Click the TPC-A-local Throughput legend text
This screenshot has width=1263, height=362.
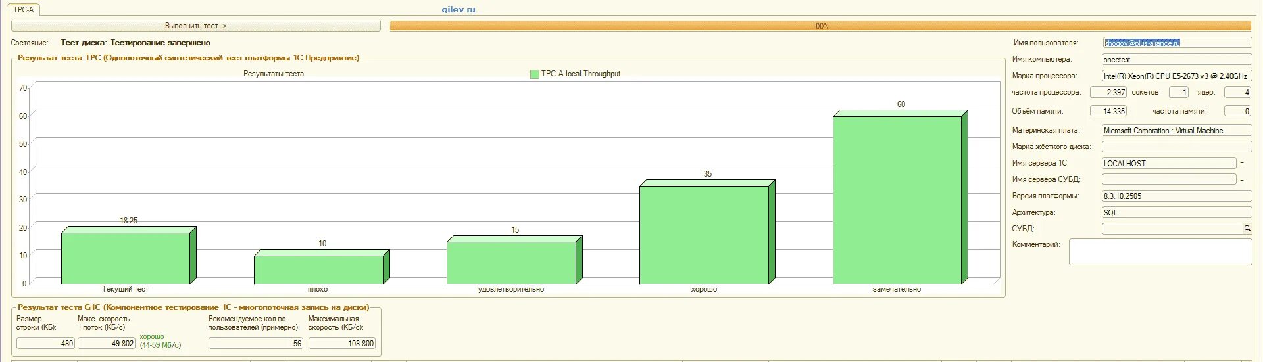click(x=581, y=74)
